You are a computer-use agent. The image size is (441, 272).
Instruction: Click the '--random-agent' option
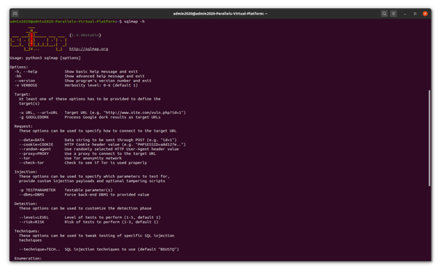(x=35, y=149)
